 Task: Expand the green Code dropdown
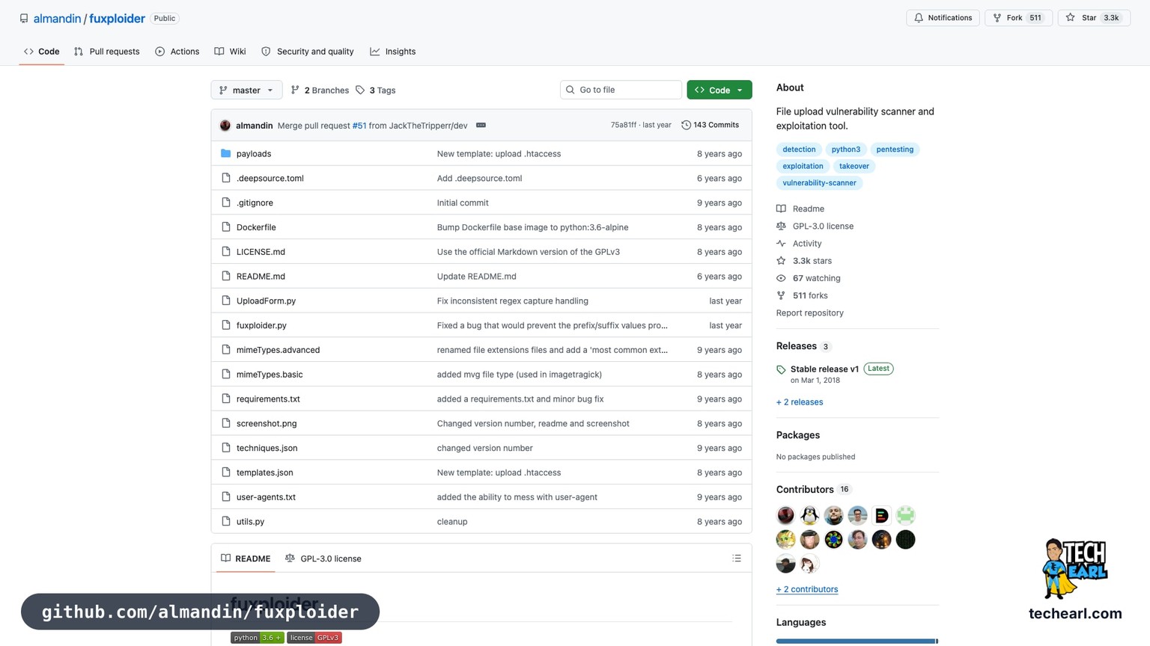[x=719, y=90]
